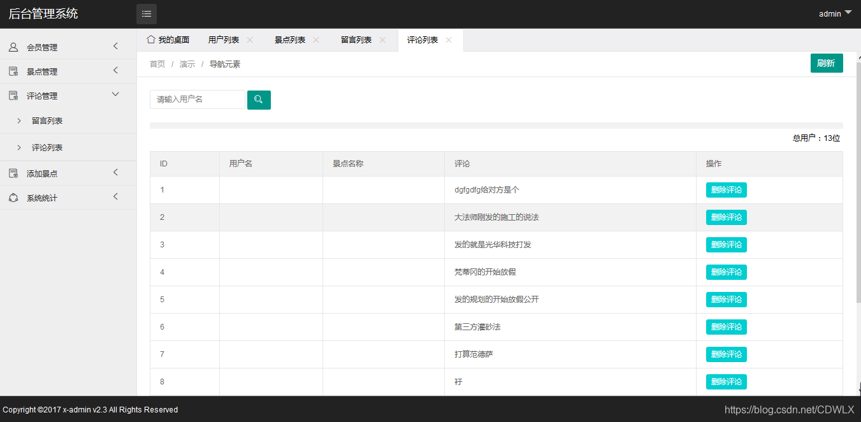
Task: Click the 添加景点 menu label
Action: [x=42, y=174]
